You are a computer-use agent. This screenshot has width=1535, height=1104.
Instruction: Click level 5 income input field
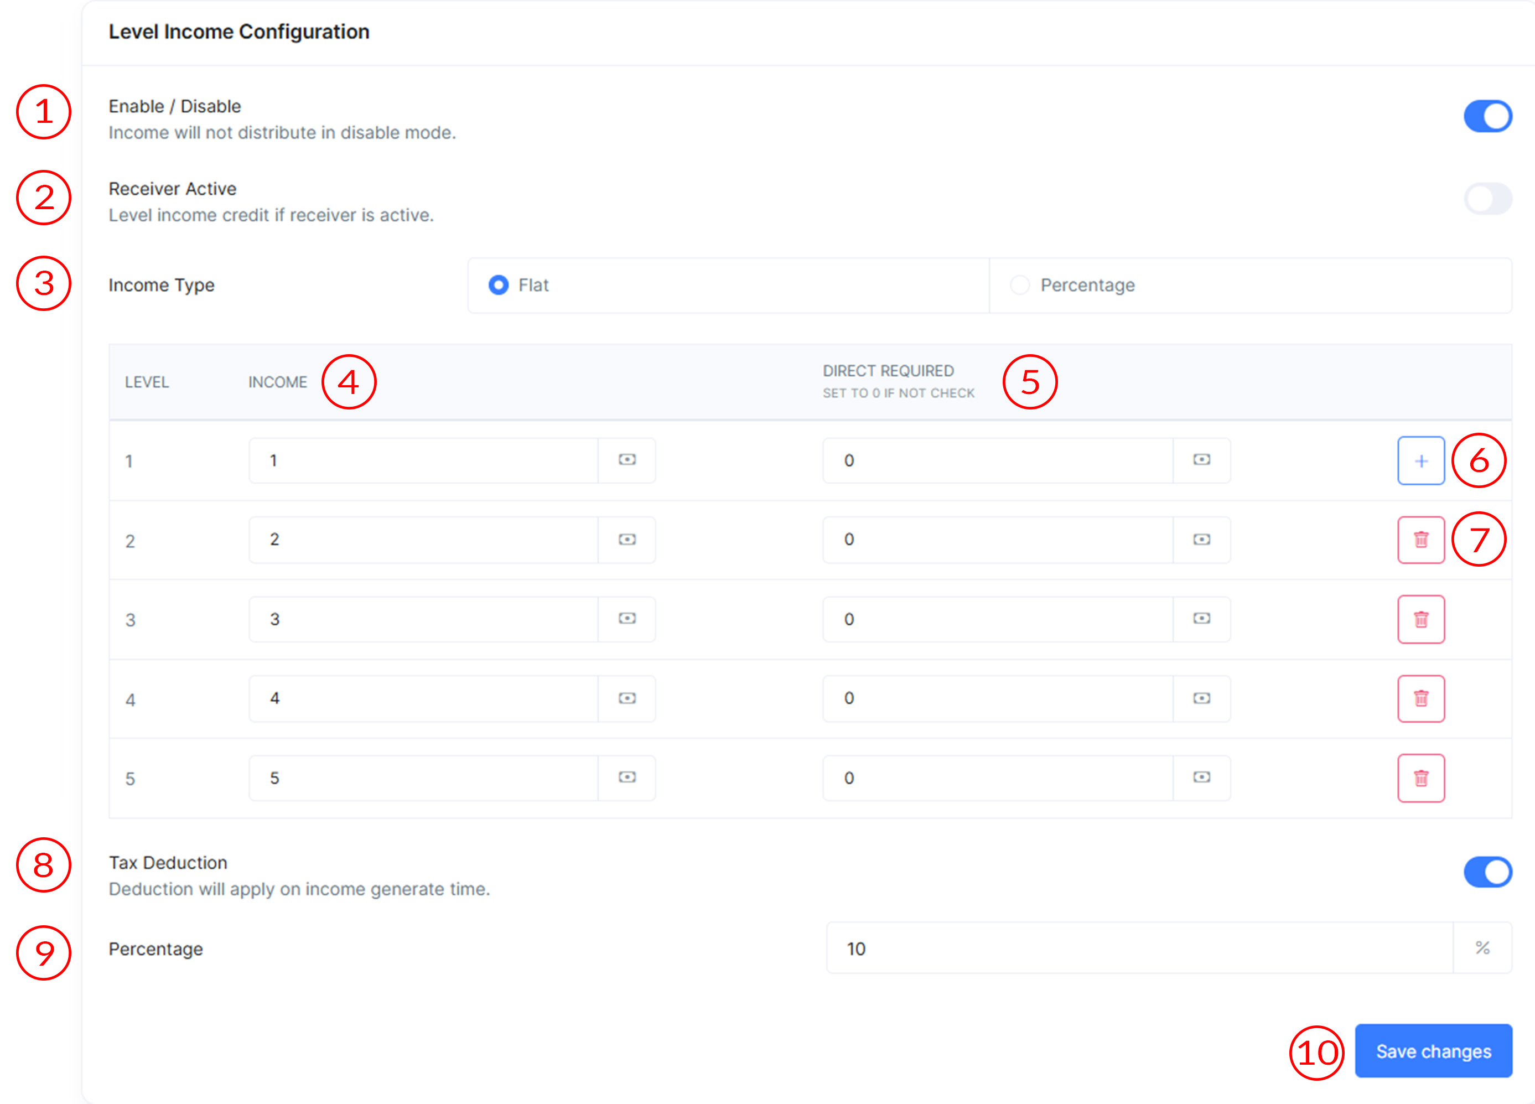pos(423,778)
